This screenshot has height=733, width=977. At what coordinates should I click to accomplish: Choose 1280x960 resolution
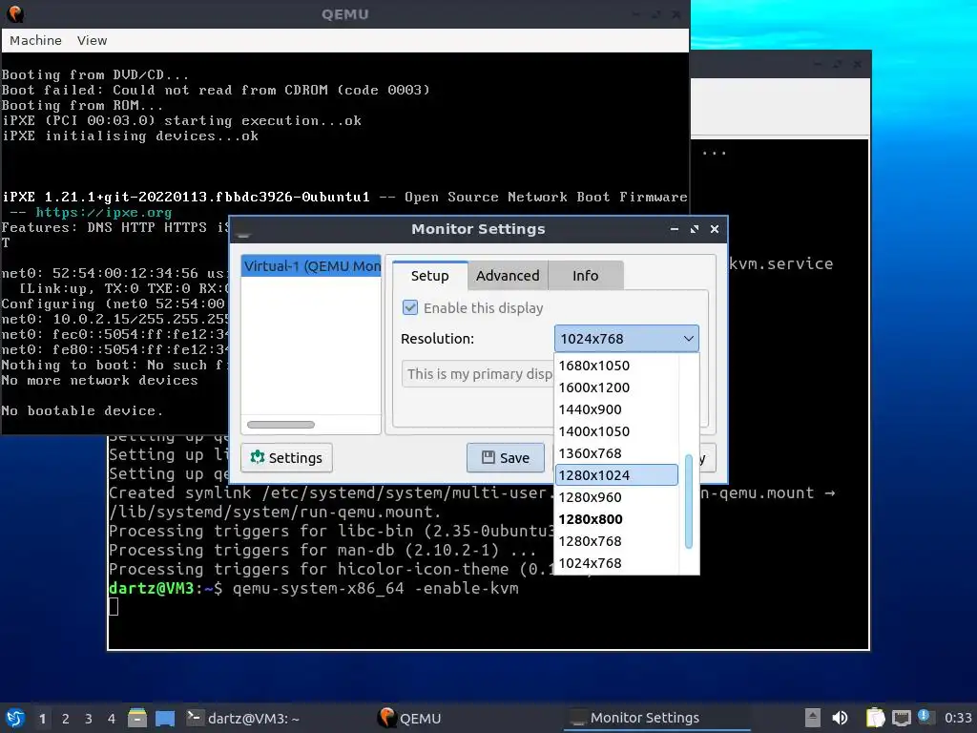tap(615, 497)
